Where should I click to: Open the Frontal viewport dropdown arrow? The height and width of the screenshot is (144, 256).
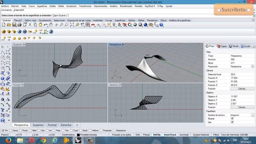(22, 85)
